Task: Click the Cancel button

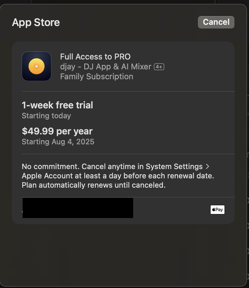Action: point(216,22)
